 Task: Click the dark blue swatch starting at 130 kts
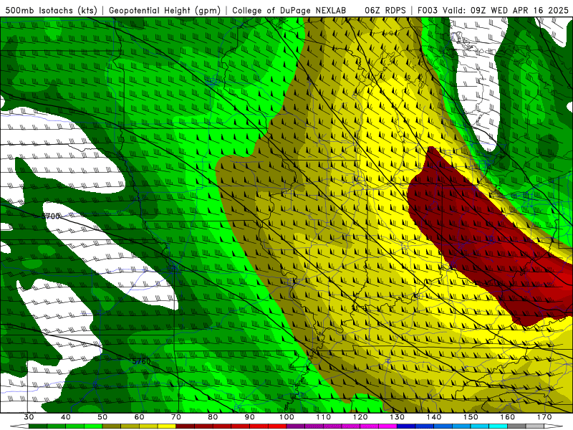tap(406, 426)
